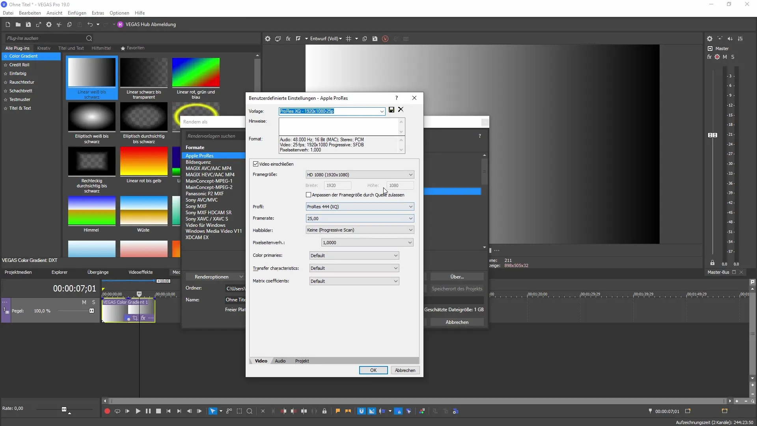
Task: Click the OK button to confirm
Action: (373, 370)
